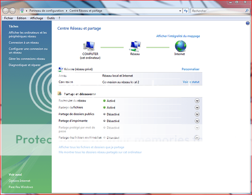
Task: Click the back navigation arrow button
Action: point(6,11)
